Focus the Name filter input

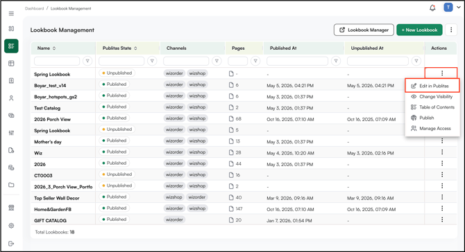coord(57,61)
